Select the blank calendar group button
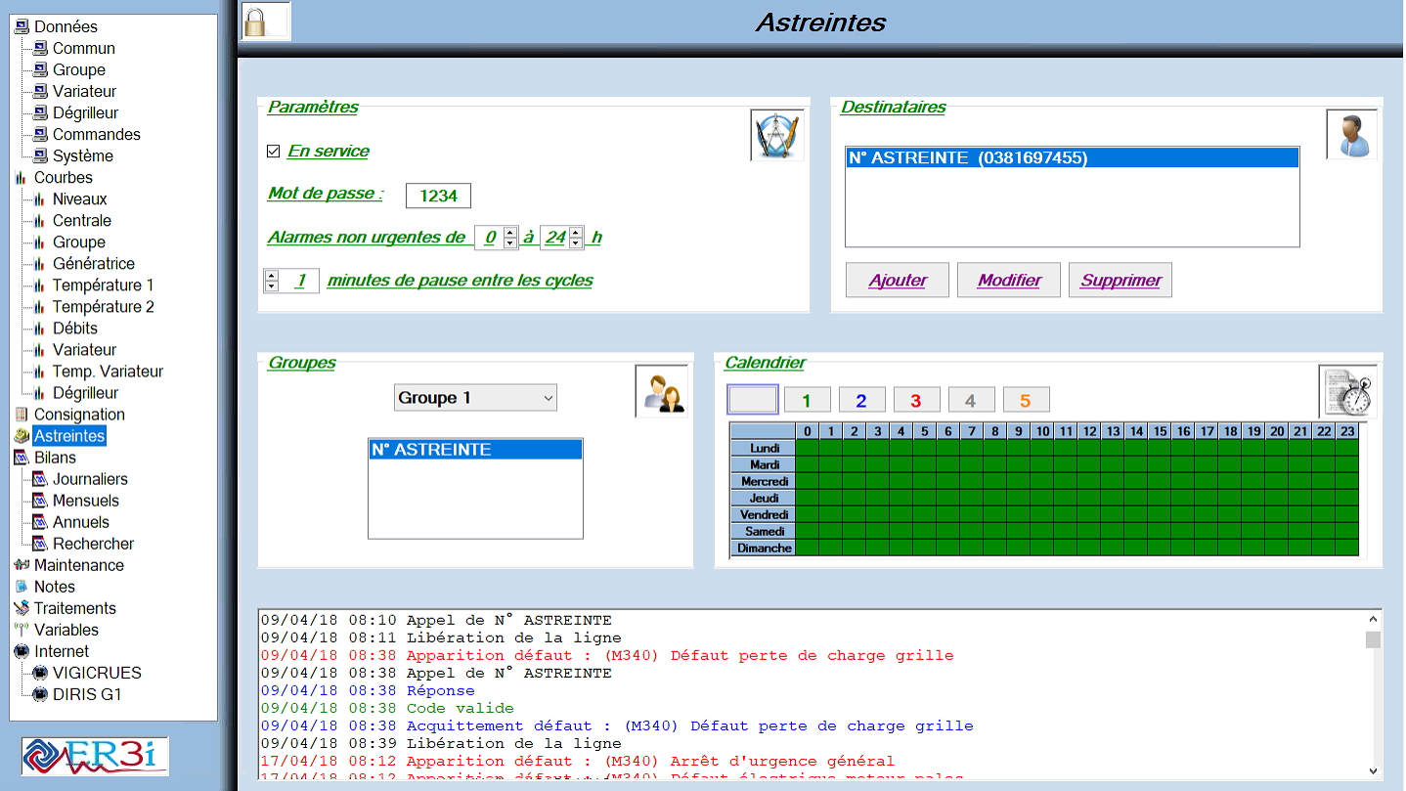Screen dimensions: 1406x791 coord(753,399)
